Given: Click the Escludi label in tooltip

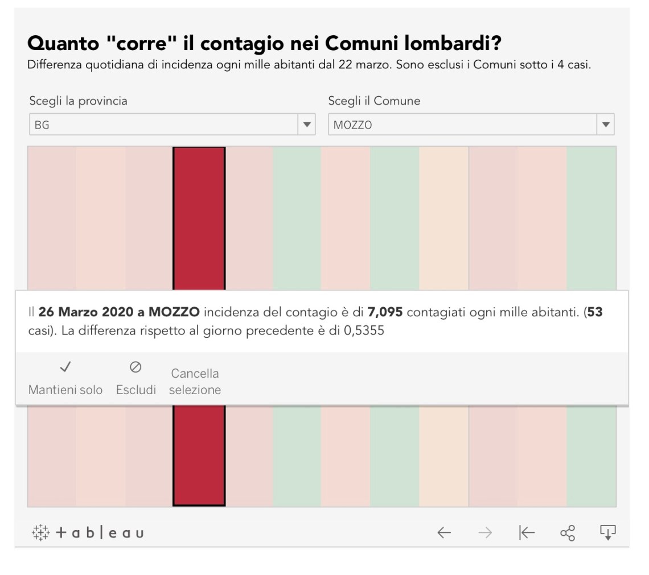Looking at the screenshot, I should [x=135, y=390].
